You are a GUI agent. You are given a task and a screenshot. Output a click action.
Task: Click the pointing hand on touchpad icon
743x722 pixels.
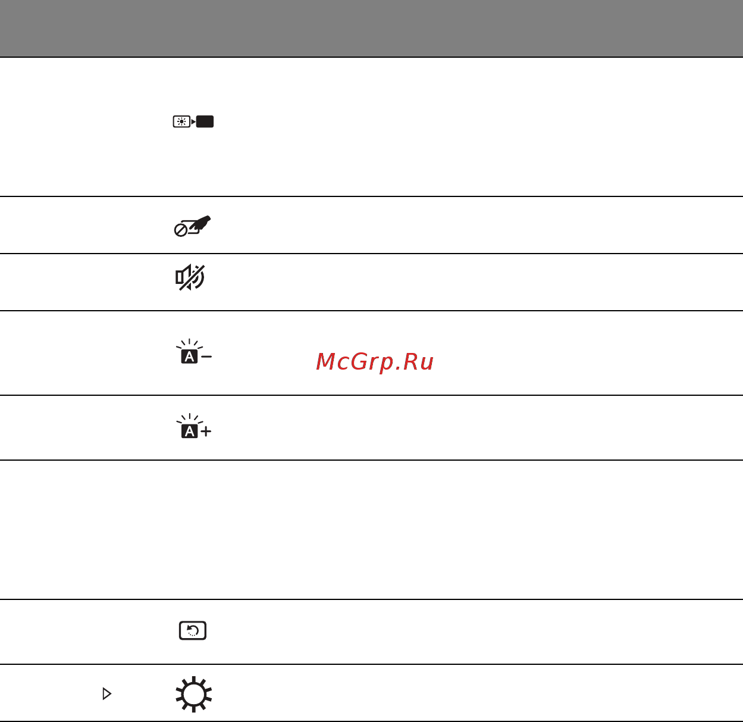point(200,224)
